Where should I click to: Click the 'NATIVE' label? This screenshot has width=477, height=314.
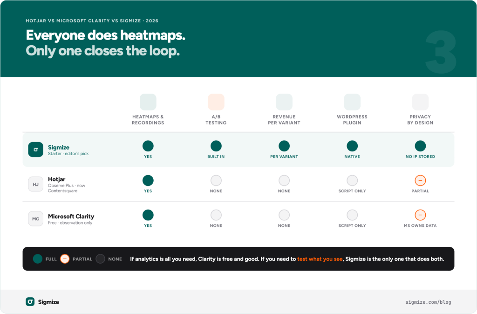[x=352, y=157]
